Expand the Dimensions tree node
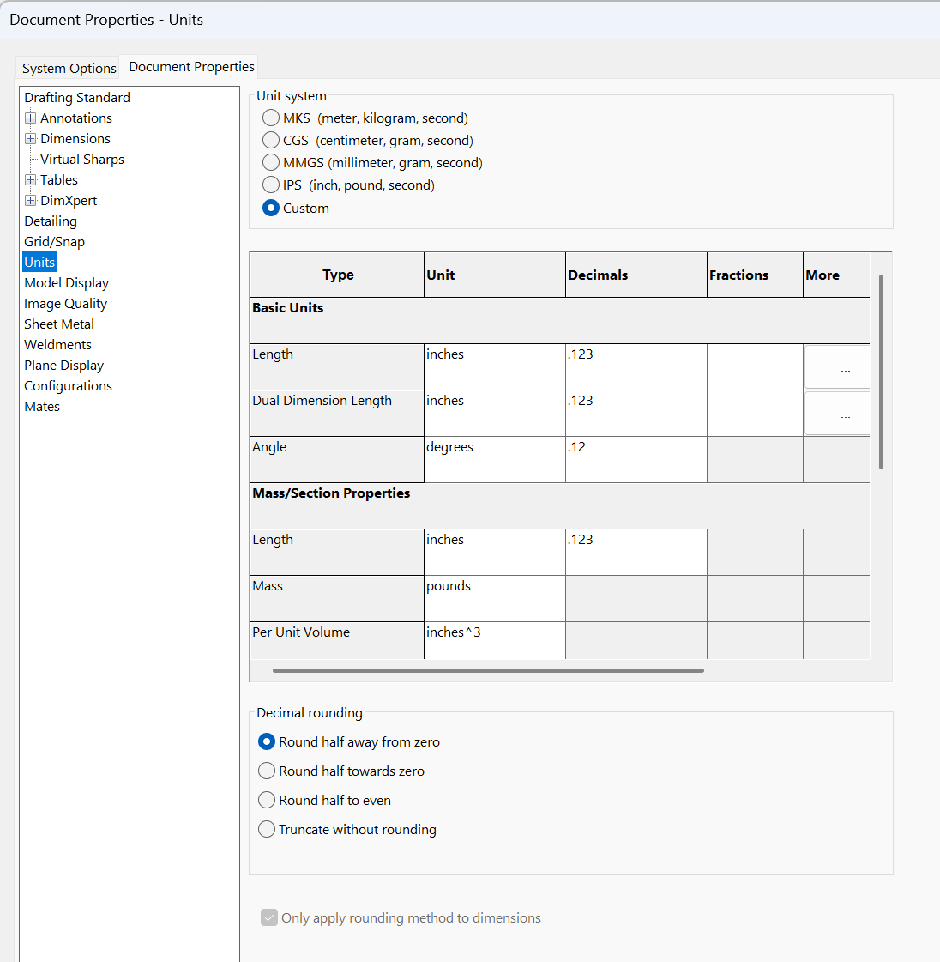Screen dimensions: 940x962 (x=31, y=139)
